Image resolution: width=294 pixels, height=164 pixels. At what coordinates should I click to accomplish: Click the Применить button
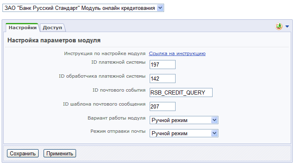coord(60,153)
